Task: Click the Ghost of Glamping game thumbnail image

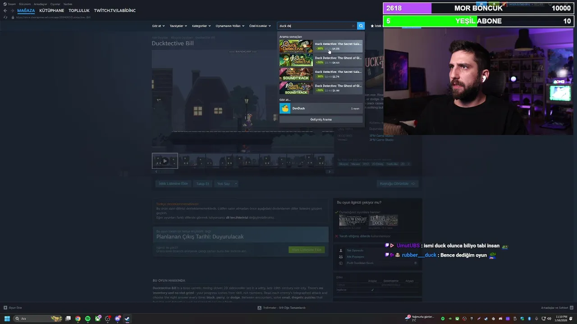Action: [x=296, y=60]
